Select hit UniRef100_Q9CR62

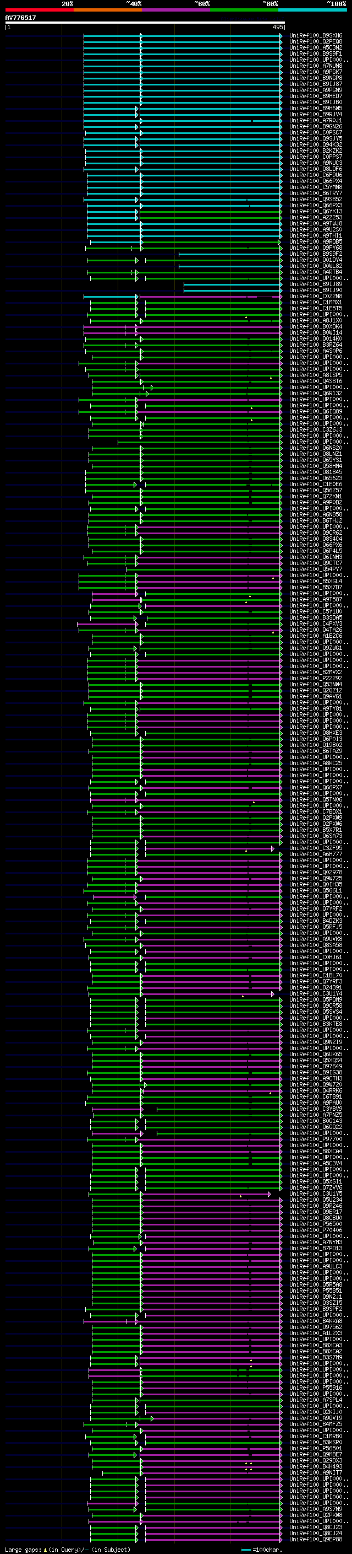[316, 533]
